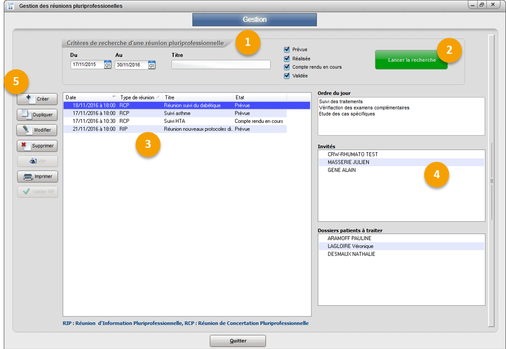Select the Suivi asthme meeting row
The height and width of the screenshot is (349, 506).
175,113
